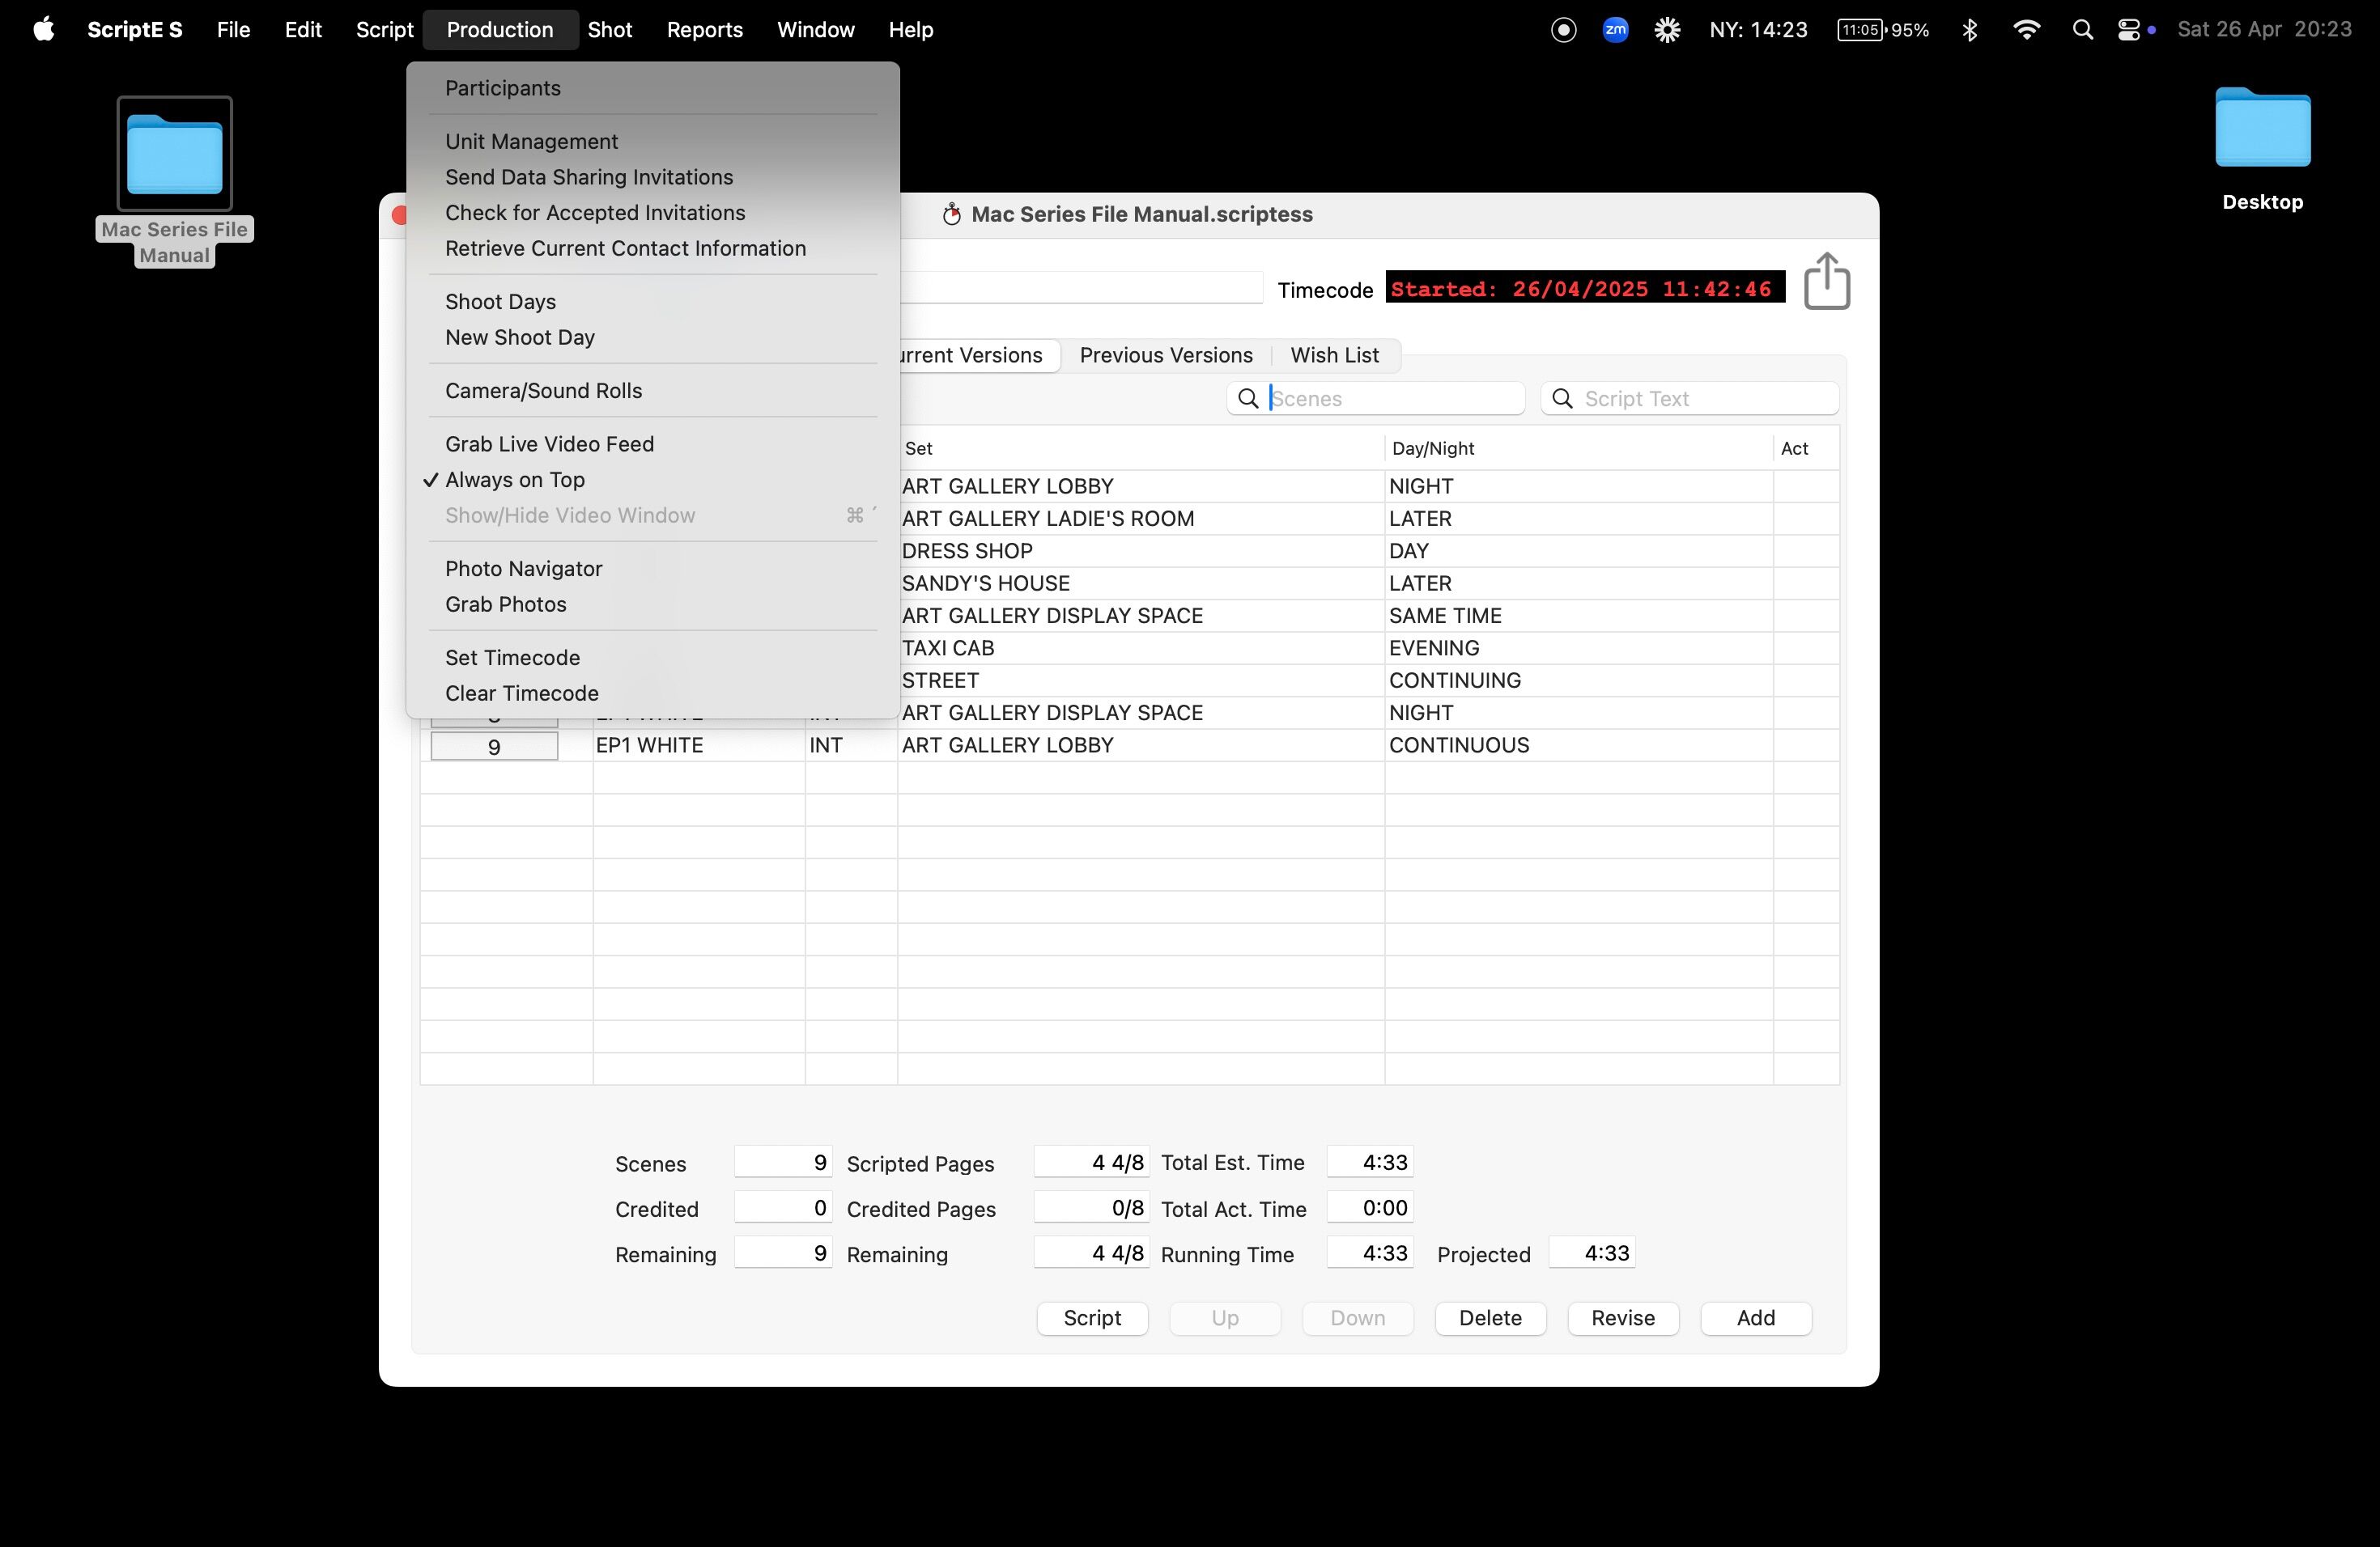2380x1547 pixels.
Task: Choose Camera/Sound Rolls from Production menu
Action: coord(543,391)
